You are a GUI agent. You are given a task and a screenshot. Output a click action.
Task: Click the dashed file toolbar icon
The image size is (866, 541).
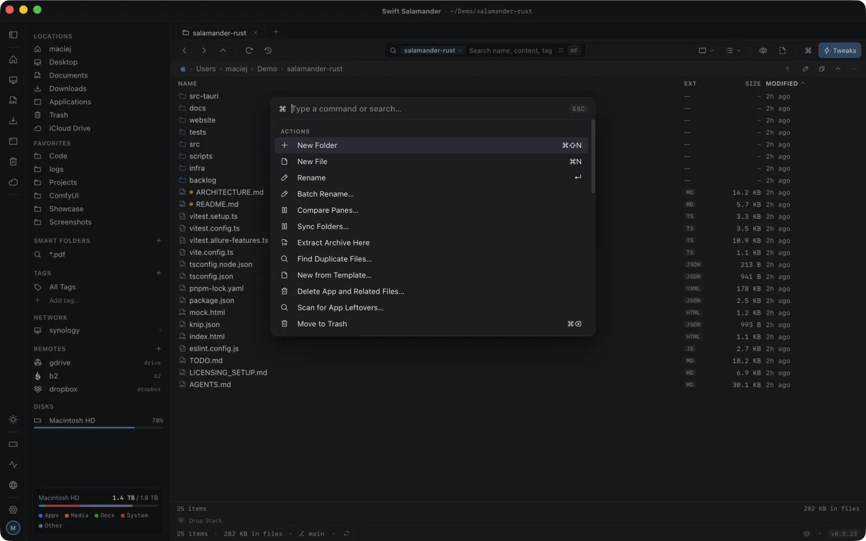point(782,51)
